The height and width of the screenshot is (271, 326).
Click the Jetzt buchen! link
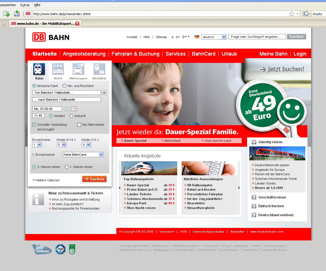(x=282, y=69)
